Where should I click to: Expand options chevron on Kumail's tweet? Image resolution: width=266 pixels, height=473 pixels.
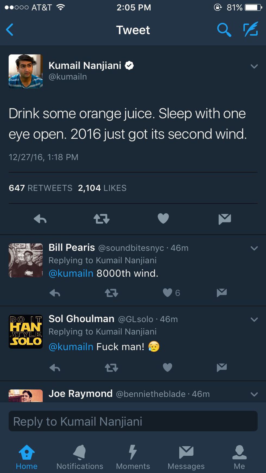[254, 66]
